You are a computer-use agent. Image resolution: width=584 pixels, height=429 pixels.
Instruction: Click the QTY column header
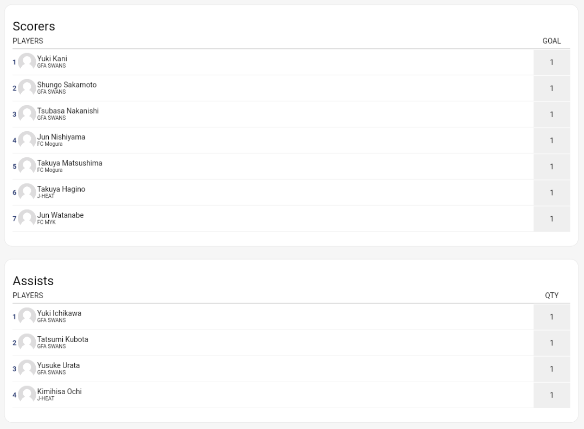[x=552, y=295]
